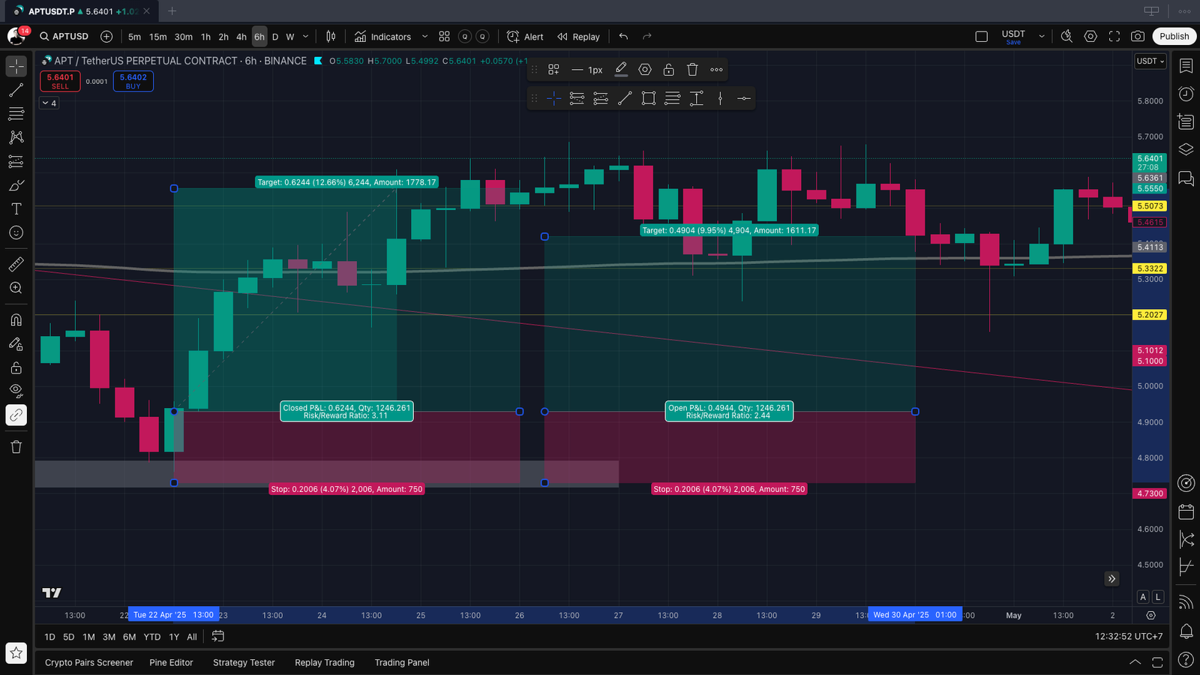The width and height of the screenshot is (1200, 675).
Task: Pick the Measure ruler tool
Action: click(16, 264)
